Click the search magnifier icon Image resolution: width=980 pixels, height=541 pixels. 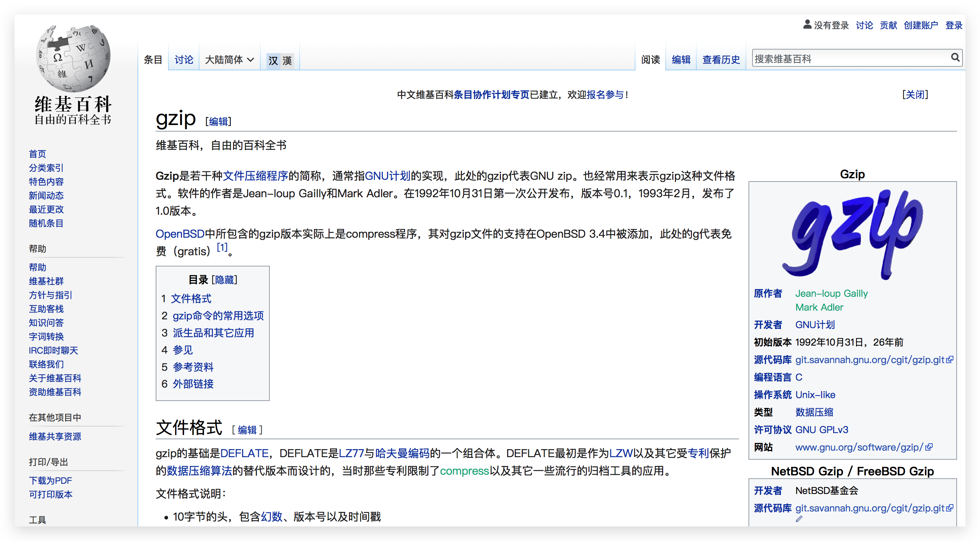[955, 58]
